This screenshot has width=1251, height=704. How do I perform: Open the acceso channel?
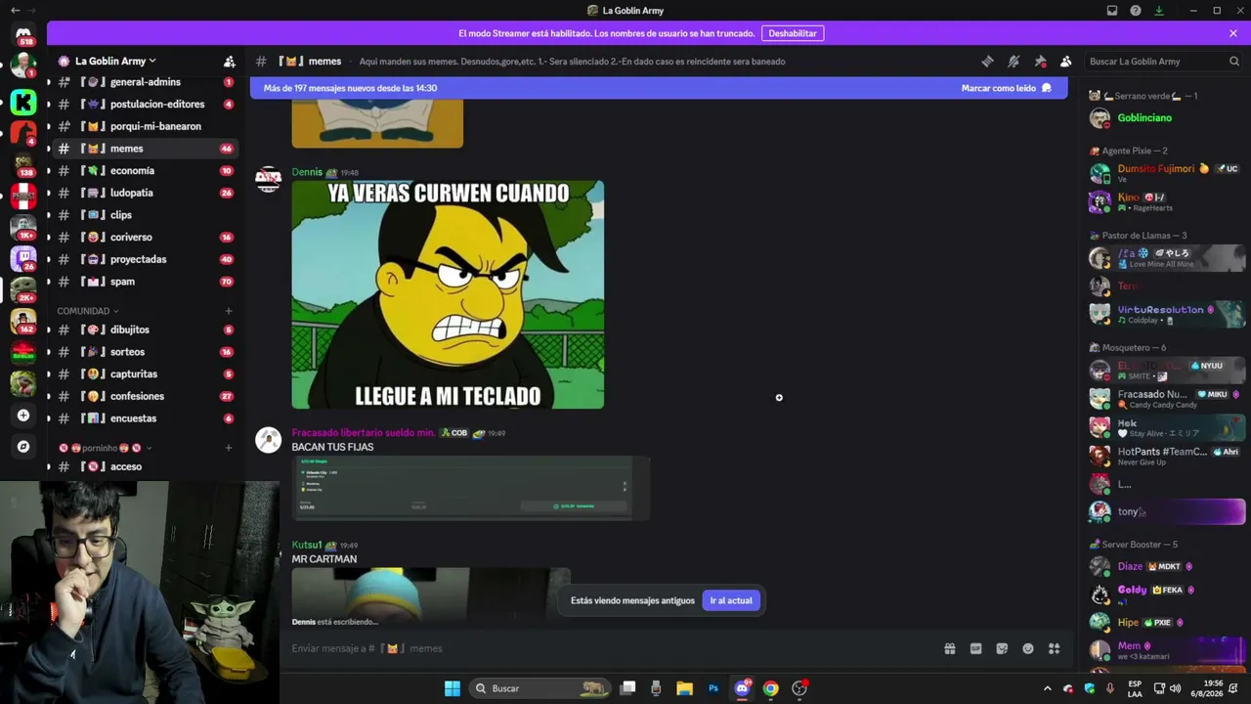pyautogui.click(x=145, y=466)
